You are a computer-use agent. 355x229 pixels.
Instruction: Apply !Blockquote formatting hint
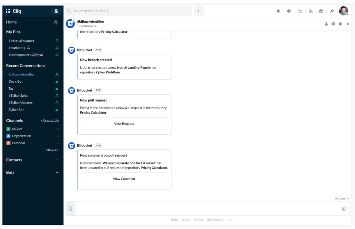[215, 220]
